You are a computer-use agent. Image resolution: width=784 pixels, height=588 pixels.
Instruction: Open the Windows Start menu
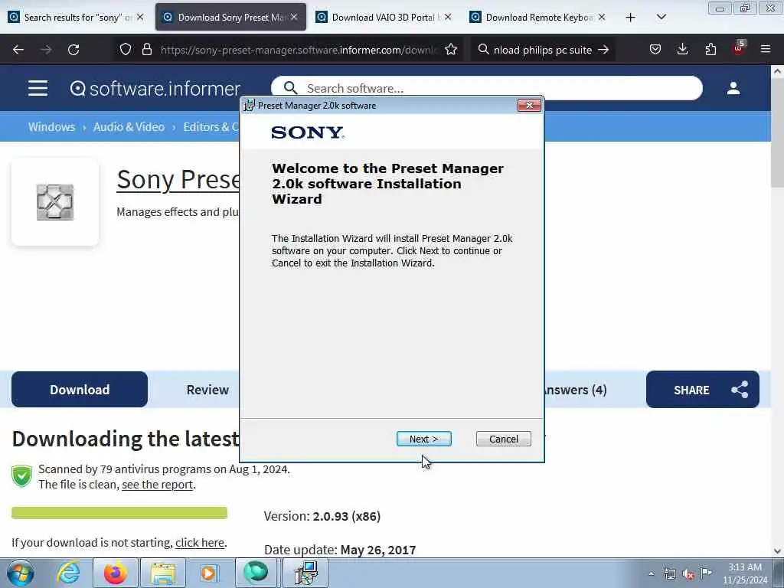pyautogui.click(x=20, y=573)
